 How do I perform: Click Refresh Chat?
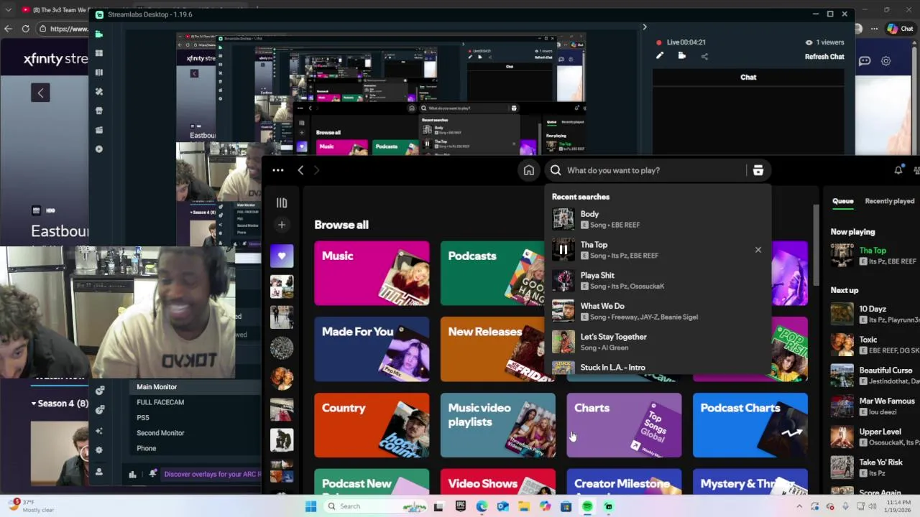tap(824, 57)
